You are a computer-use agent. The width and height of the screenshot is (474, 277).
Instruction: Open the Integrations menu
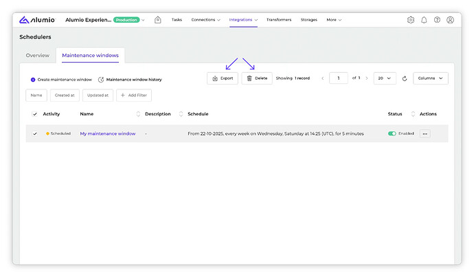[x=243, y=20]
